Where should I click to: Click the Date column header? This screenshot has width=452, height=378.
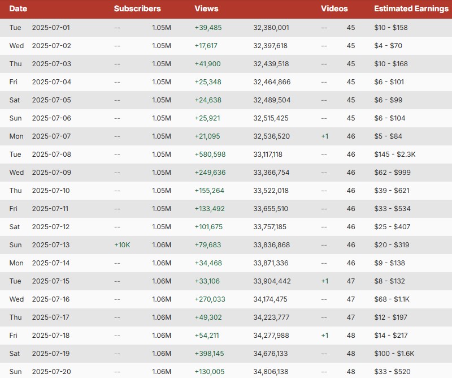18,8
